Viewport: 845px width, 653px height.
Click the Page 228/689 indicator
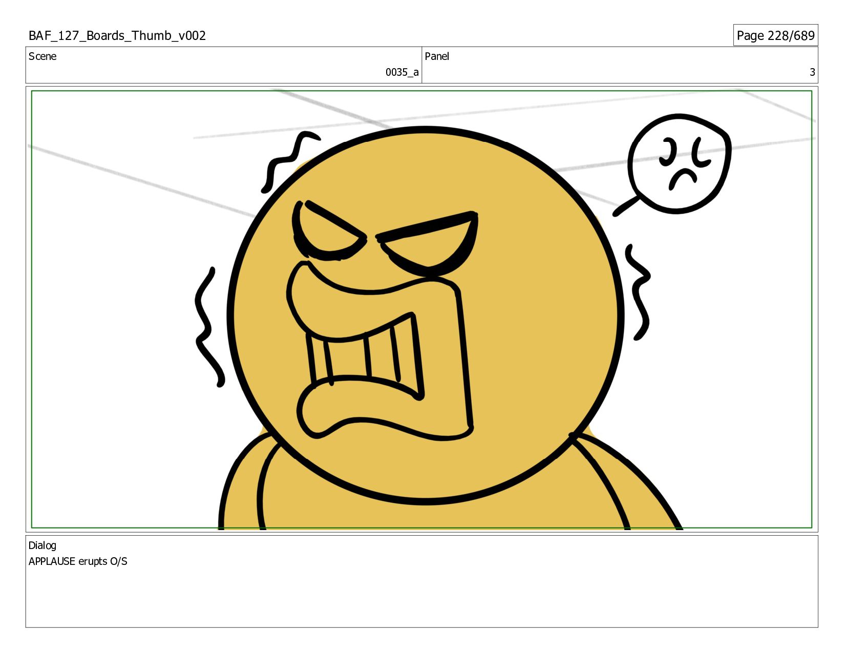click(x=775, y=35)
